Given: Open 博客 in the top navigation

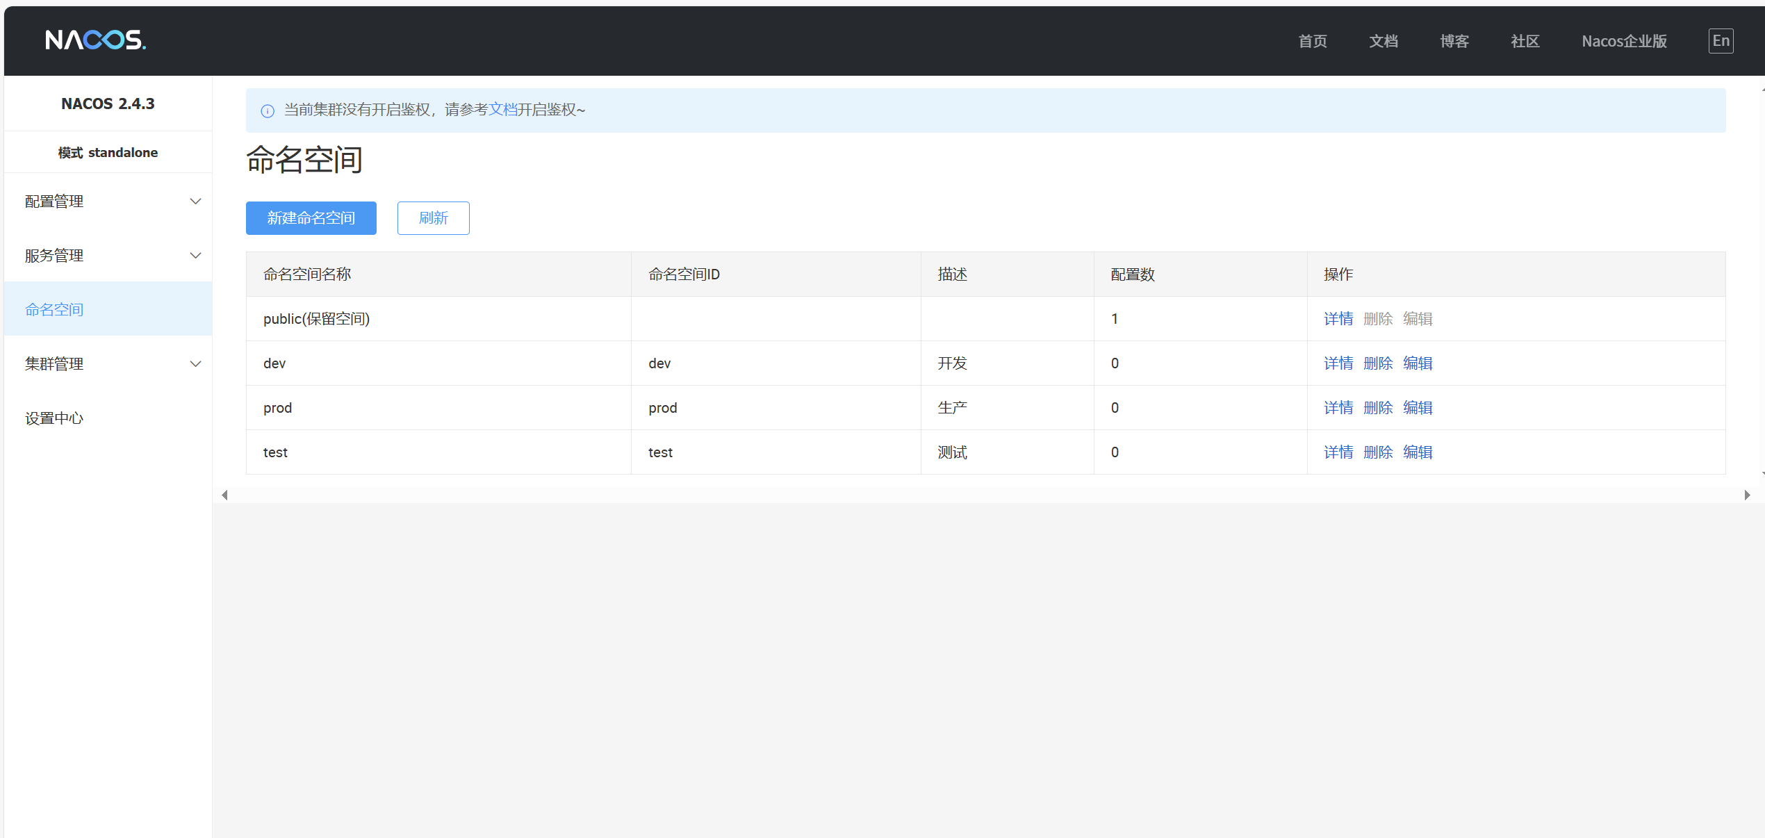Looking at the screenshot, I should click(x=1454, y=41).
